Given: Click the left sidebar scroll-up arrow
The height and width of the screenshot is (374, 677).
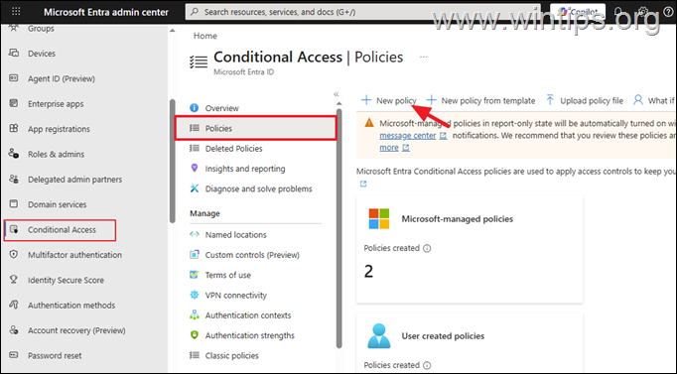Looking at the screenshot, I should (173, 31).
